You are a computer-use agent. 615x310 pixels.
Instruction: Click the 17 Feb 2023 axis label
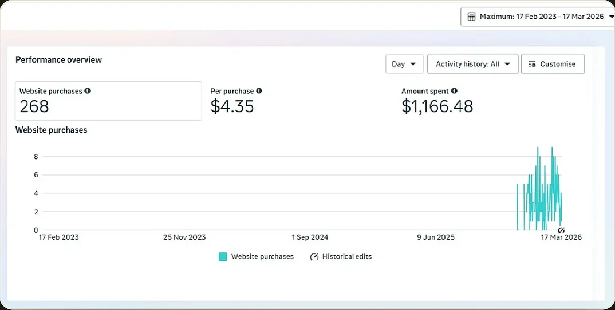click(x=59, y=237)
